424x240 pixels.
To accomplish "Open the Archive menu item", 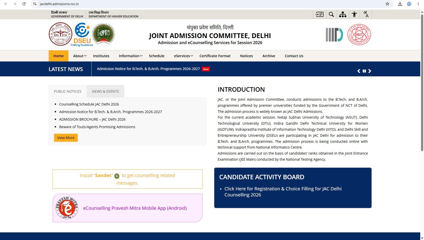I will 269,56.
